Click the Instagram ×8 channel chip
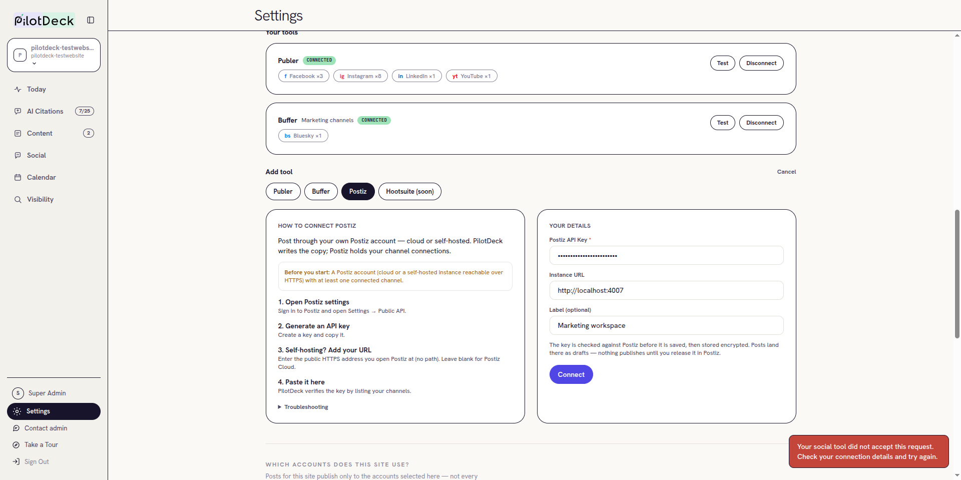Image resolution: width=961 pixels, height=480 pixels. [360, 76]
